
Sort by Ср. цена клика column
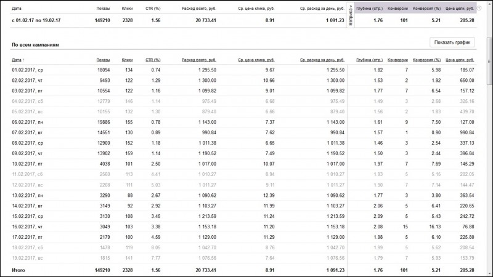click(x=256, y=60)
